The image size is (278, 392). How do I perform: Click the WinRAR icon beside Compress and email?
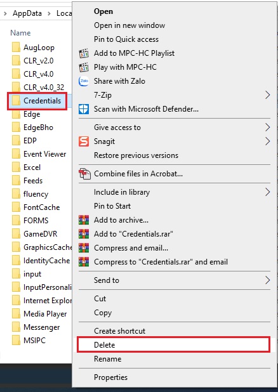click(x=84, y=248)
